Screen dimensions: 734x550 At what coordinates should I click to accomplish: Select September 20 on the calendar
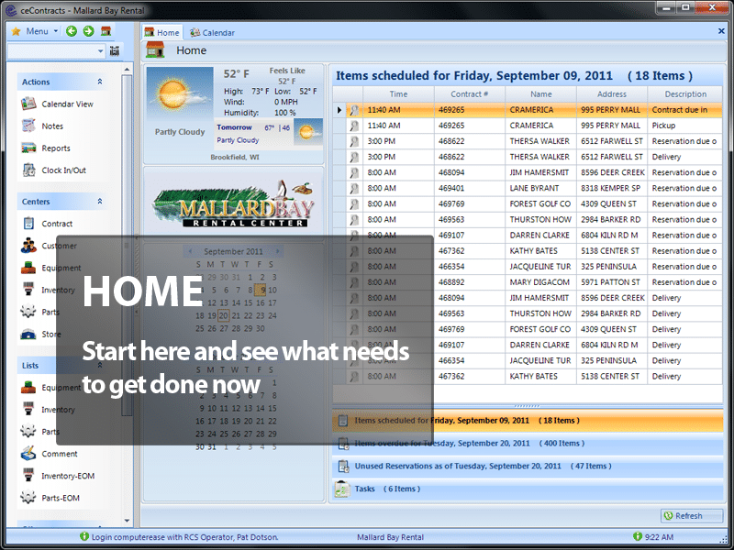point(223,315)
